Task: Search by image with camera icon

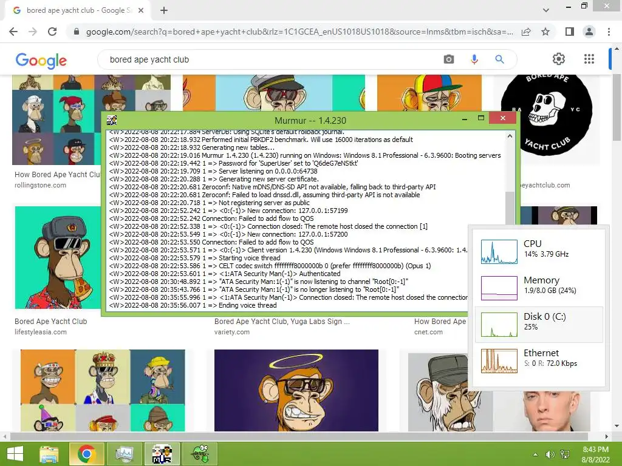Action: coord(449,59)
